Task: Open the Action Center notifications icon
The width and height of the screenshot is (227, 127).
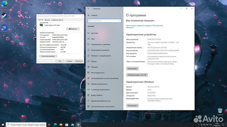Action: tap(223, 124)
